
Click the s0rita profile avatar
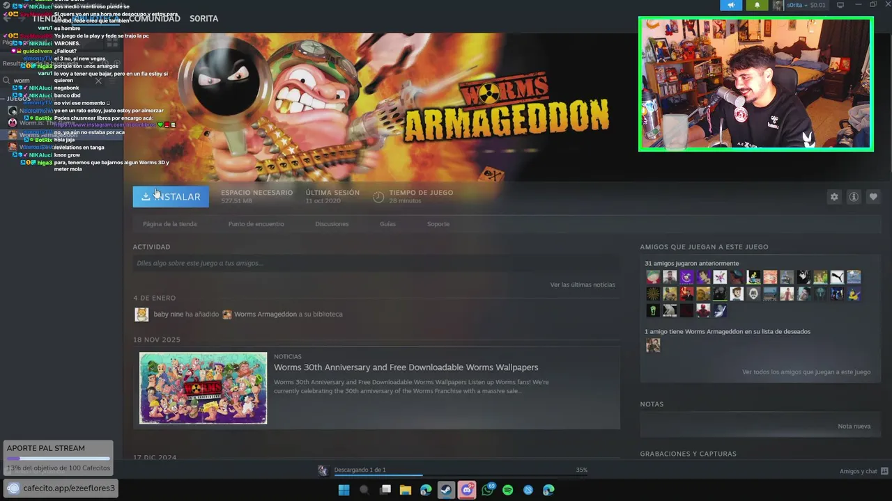point(778,5)
